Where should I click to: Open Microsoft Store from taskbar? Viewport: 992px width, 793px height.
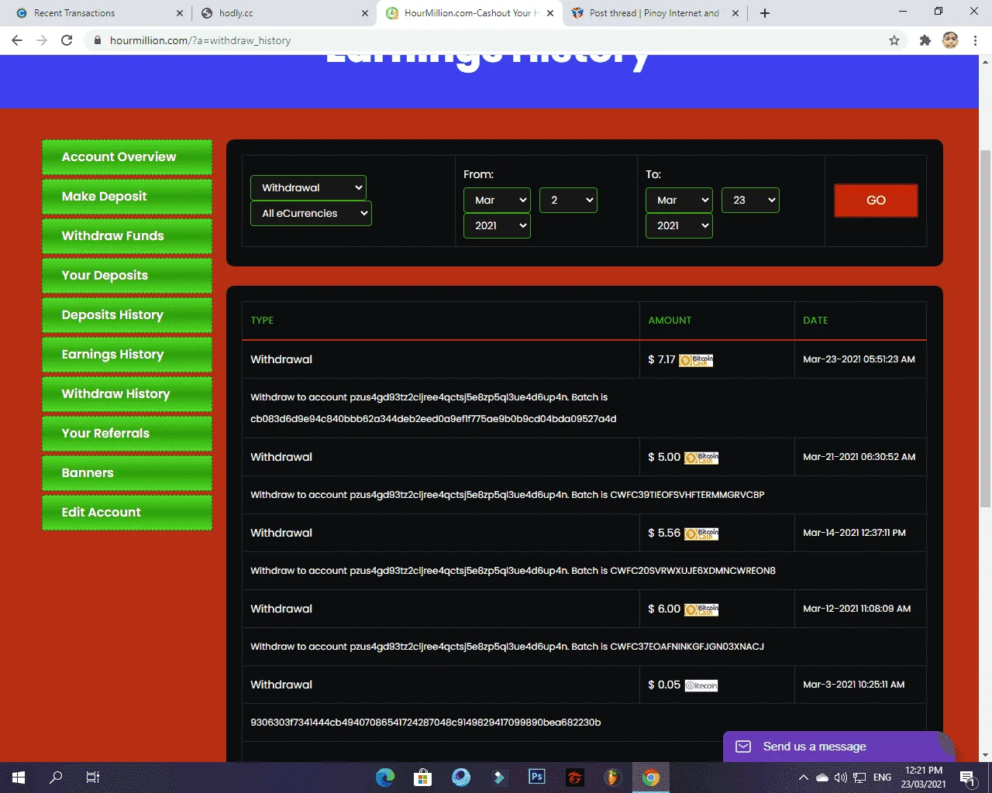point(422,778)
